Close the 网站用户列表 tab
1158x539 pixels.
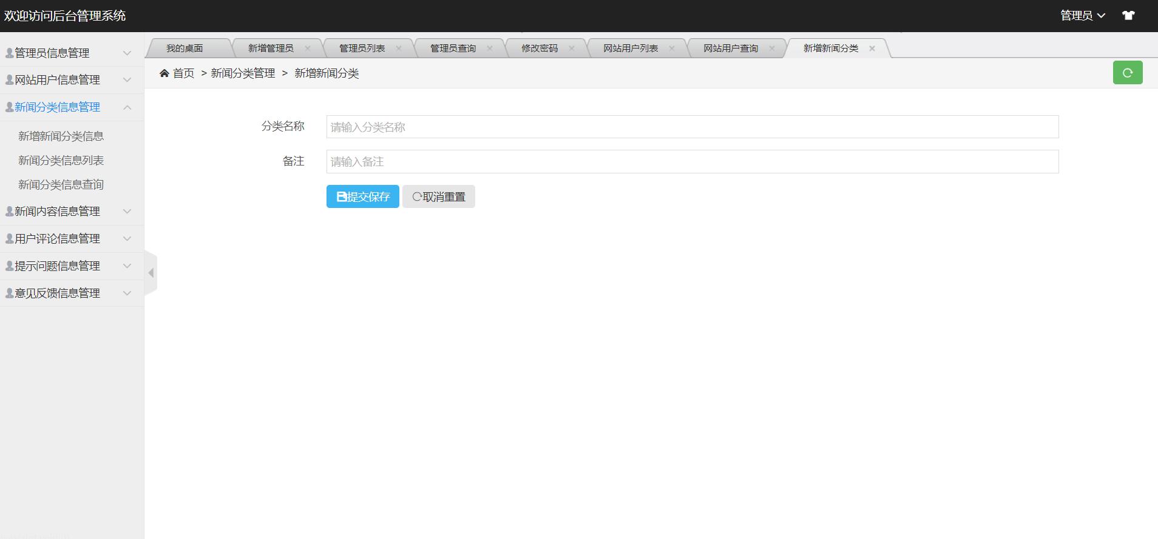tap(672, 49)
